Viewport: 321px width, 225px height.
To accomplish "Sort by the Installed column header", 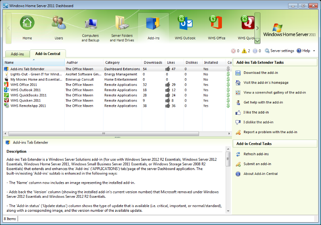I will click(214, 63).
